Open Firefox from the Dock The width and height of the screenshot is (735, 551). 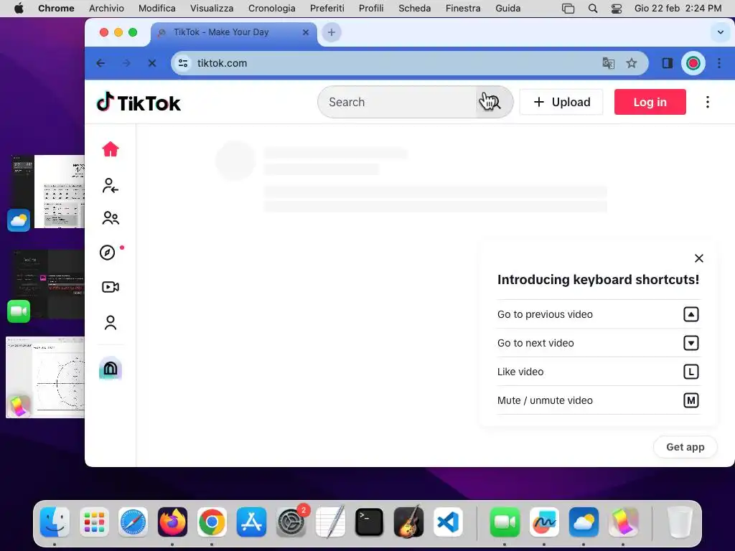click(x=172, y=522)
